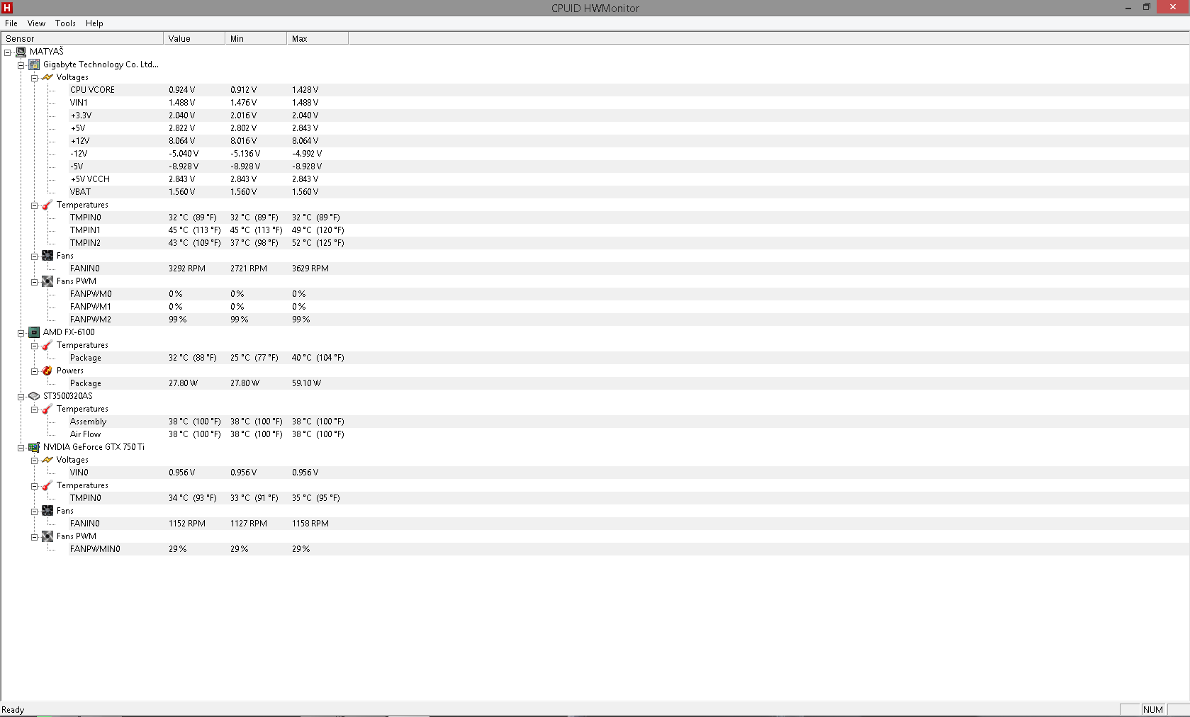Click the NVIDIA GeForce GTX 750 Ti card icon
1190x717 pixels.
(x=34, y=447)
